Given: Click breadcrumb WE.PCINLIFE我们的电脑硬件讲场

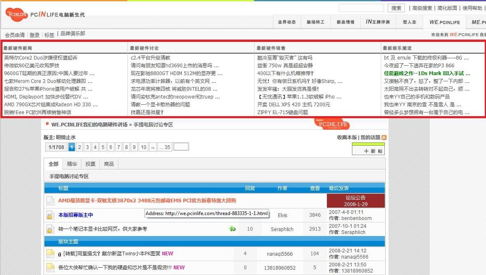Looking at the screenshot, I should [89, 124].
